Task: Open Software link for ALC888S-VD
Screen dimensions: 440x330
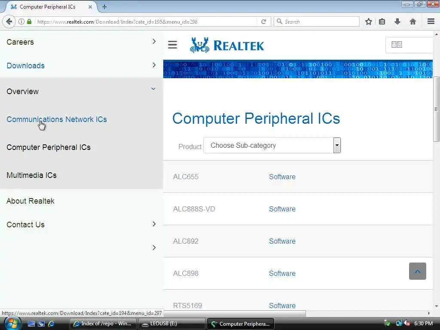Action: tap(282, 209)
